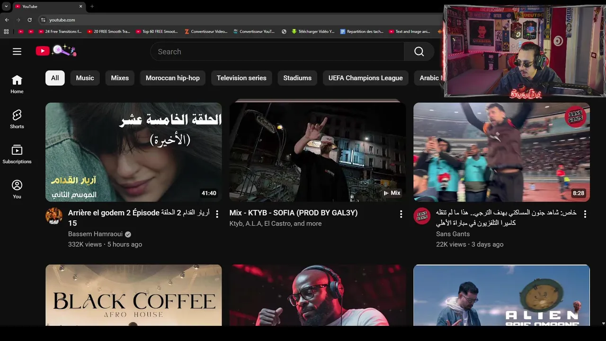The height and width of the screenshot is (341, 606).
Task: Open the apps grid bookmark icon
Action: point(6,32)
